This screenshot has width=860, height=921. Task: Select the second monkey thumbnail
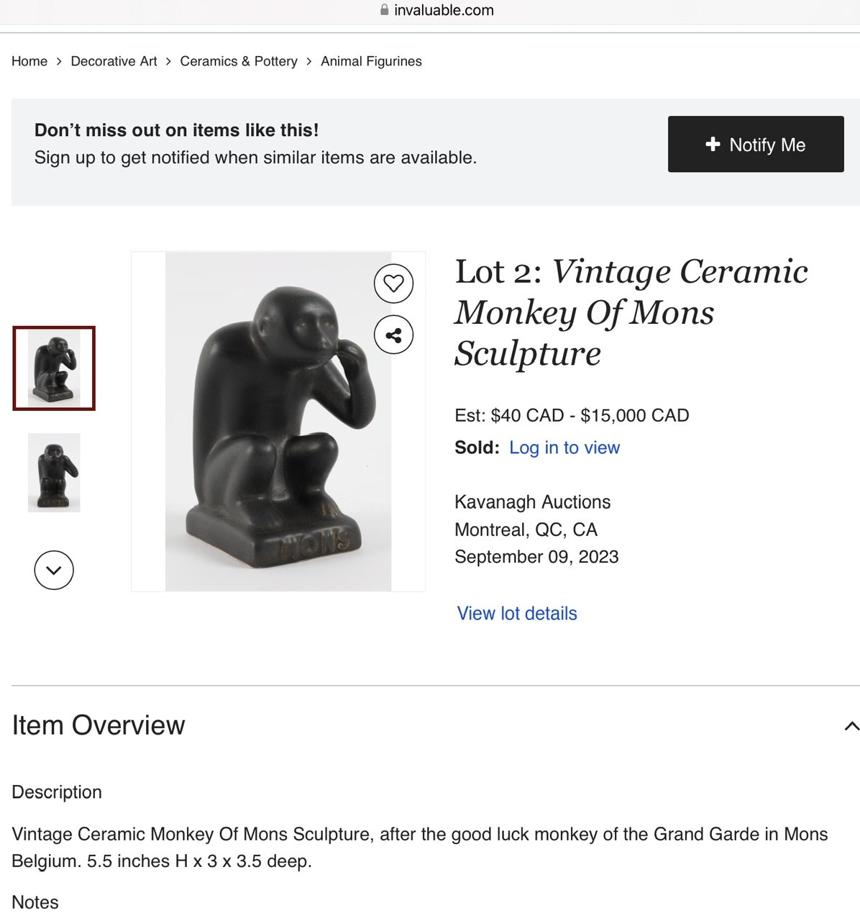54,473
